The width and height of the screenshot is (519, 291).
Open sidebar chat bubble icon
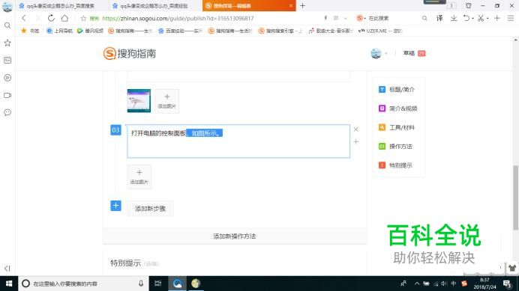click(7, 113)
